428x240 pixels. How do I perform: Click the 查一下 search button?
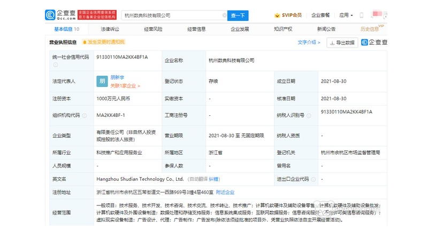(238, 15)
